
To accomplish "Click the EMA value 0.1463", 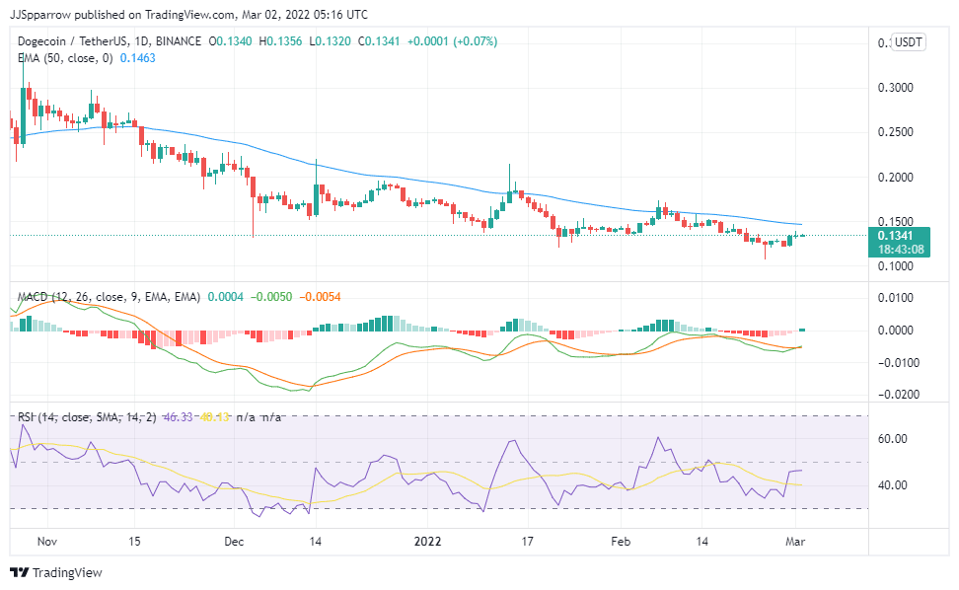I will click(x=137, y=58).
